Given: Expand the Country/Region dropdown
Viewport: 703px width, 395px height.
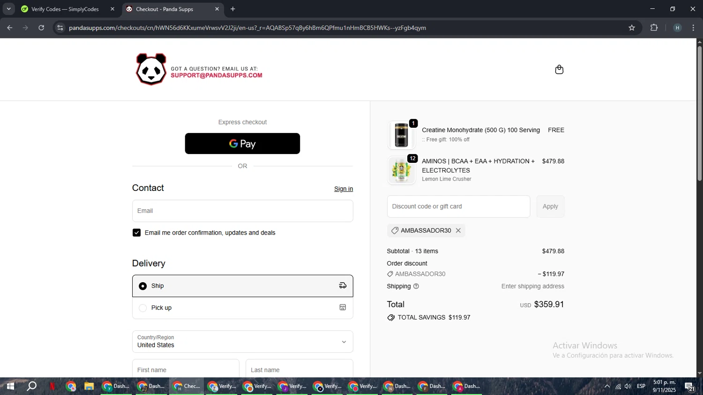Looking at the screenshot, I should tap(242, 342).
